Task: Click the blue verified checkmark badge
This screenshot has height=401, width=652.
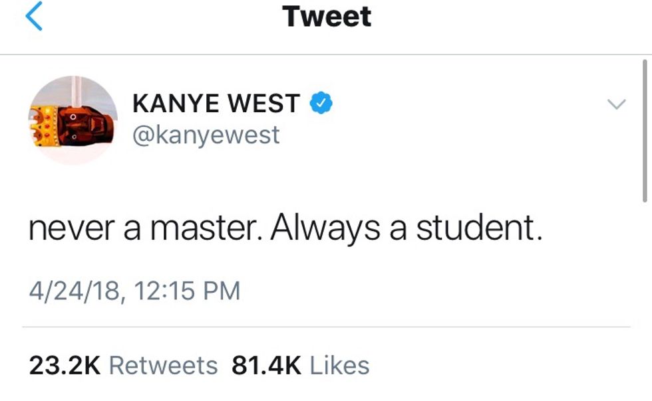Action: [321, 104]
